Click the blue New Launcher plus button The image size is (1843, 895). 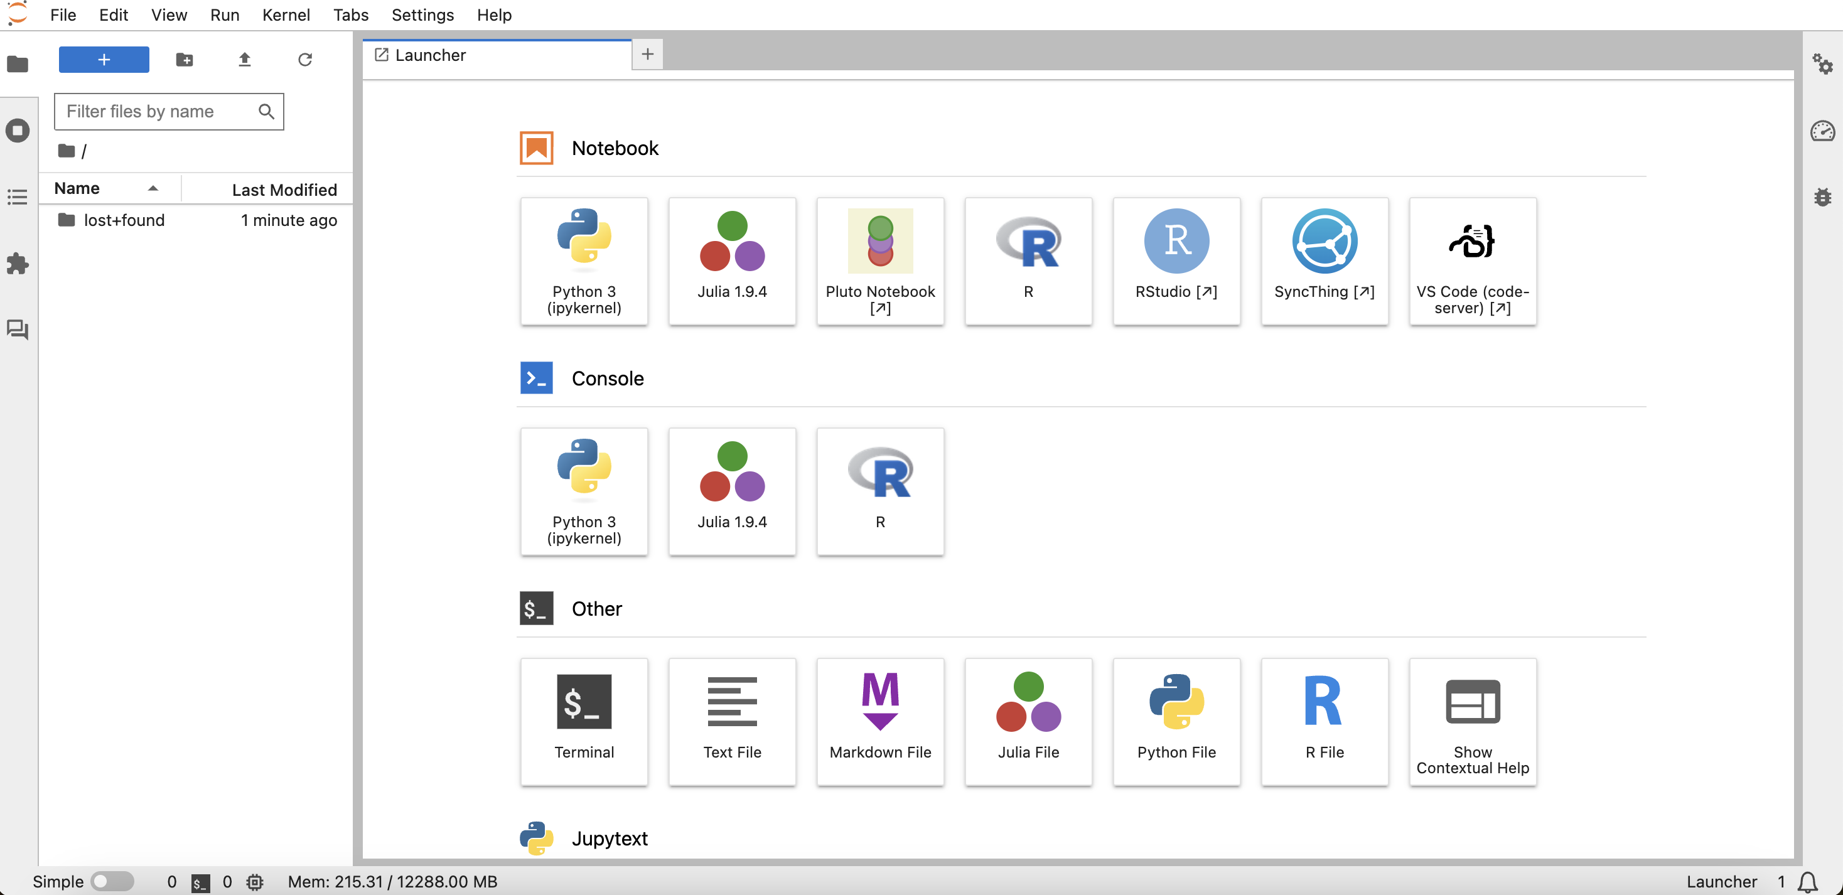click(104, 60)
